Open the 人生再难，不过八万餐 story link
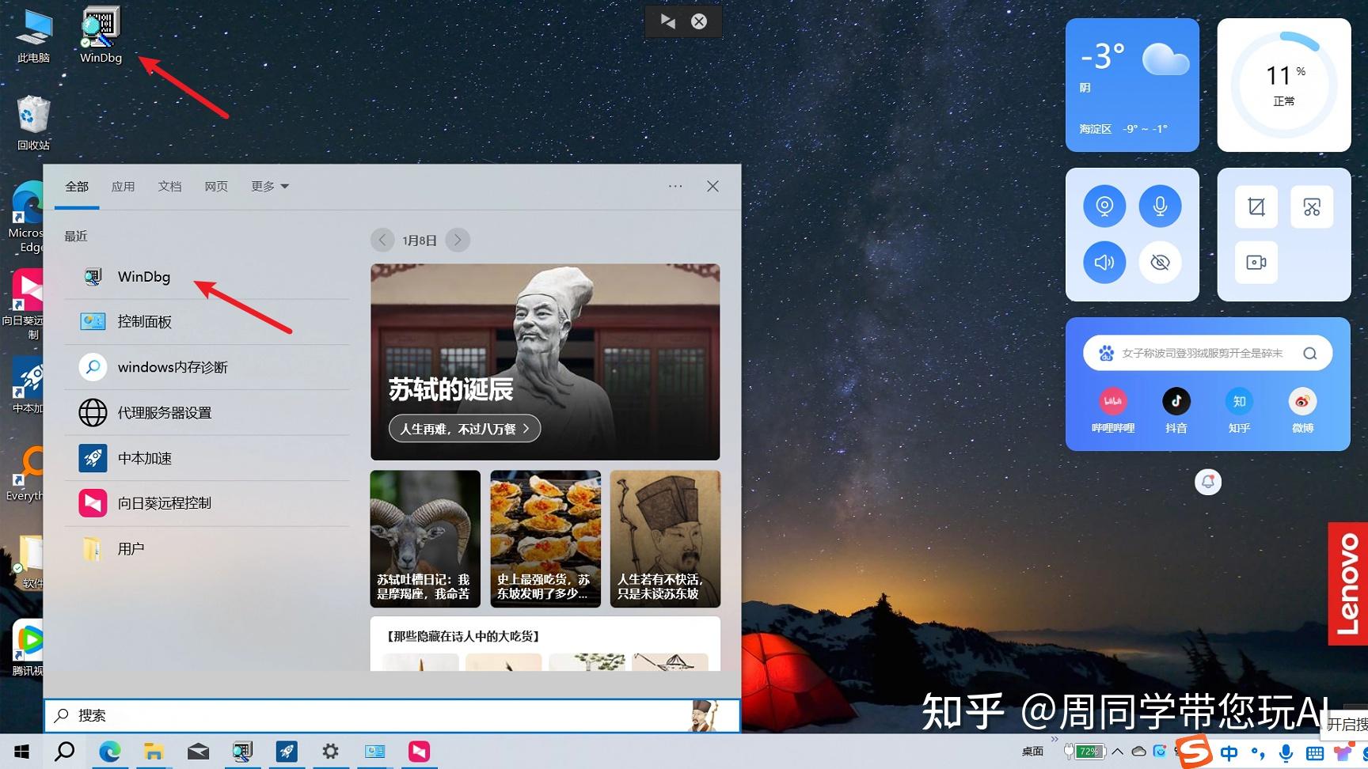The width and height of the screenshot is (1368, 769). (x=464, y=428)
